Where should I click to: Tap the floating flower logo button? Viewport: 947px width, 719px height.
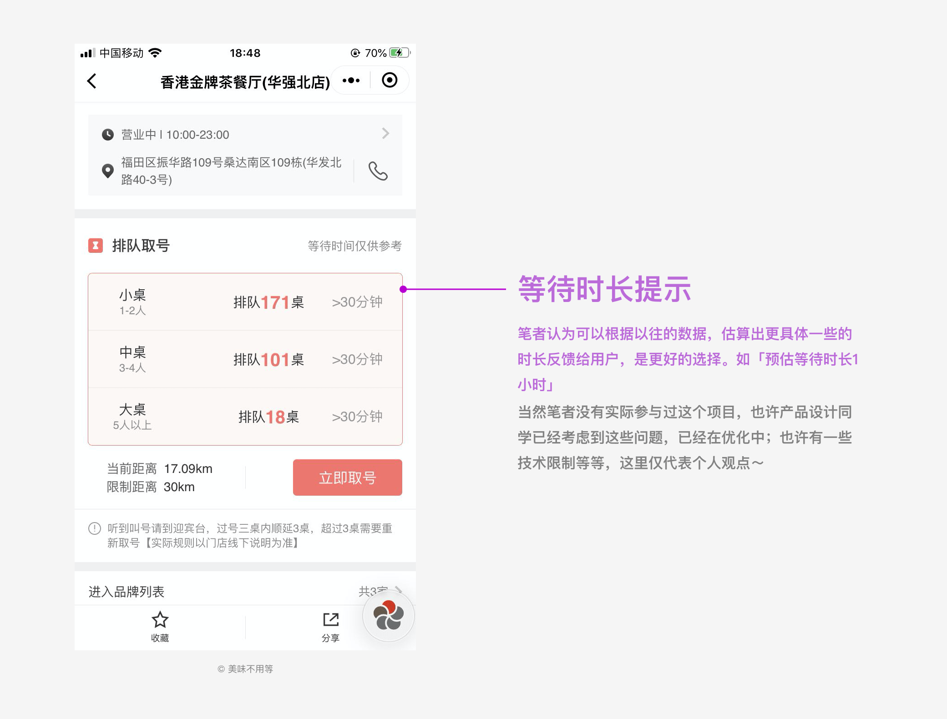coord(388,616)
